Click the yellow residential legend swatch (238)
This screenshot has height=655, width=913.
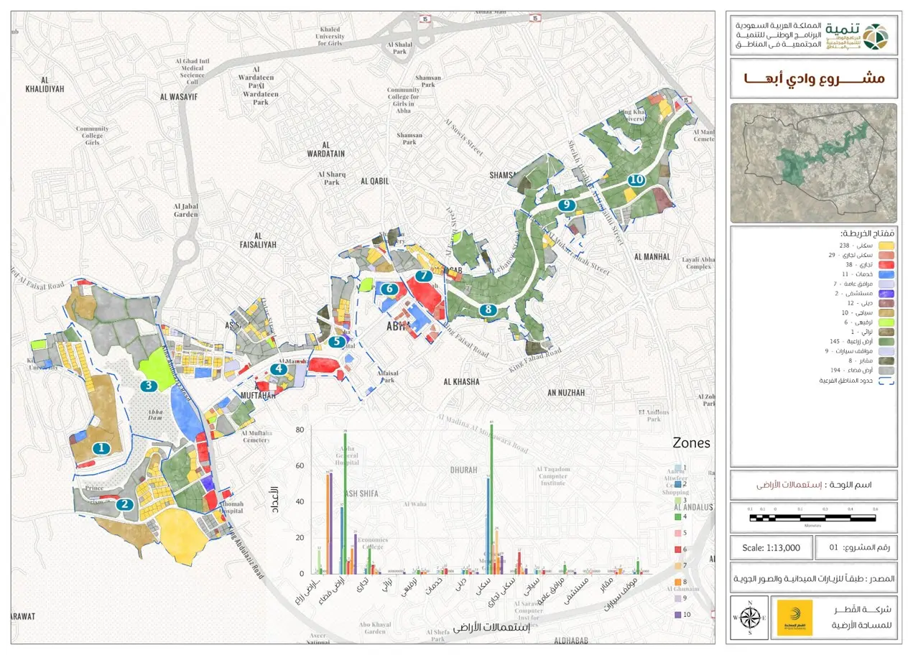click(x=886, y=246)
